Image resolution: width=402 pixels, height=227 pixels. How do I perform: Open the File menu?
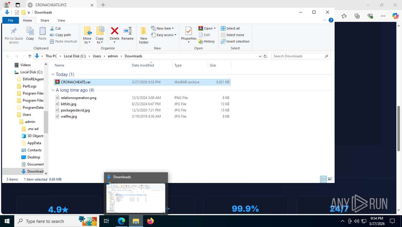(x=11, y=20)
